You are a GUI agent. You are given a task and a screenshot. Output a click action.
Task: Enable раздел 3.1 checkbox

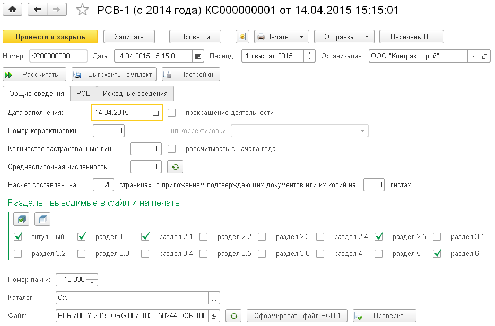point(437,236)
